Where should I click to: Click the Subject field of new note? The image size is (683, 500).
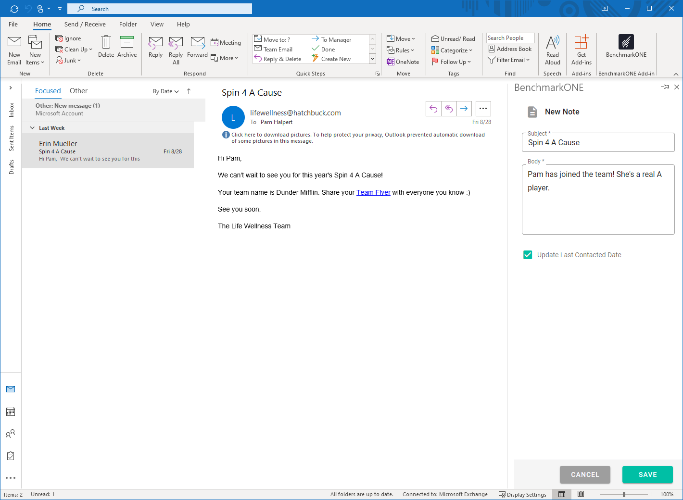(598, 142)
